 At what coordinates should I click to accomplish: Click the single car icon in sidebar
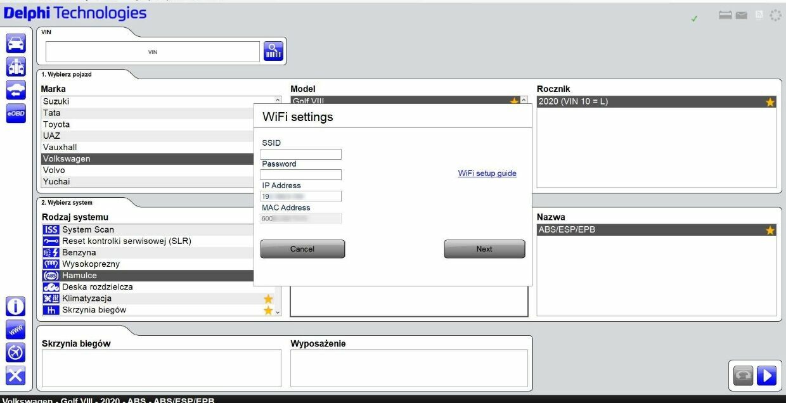pyautogui.click(x=16, y=43)
